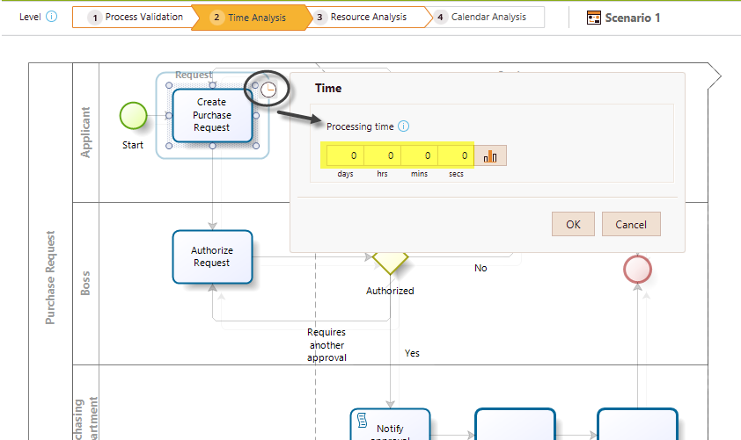This screenshot has width=741, height=440.
Task: Click the 'Authorized' gateway label
Action: click(390, 291)
